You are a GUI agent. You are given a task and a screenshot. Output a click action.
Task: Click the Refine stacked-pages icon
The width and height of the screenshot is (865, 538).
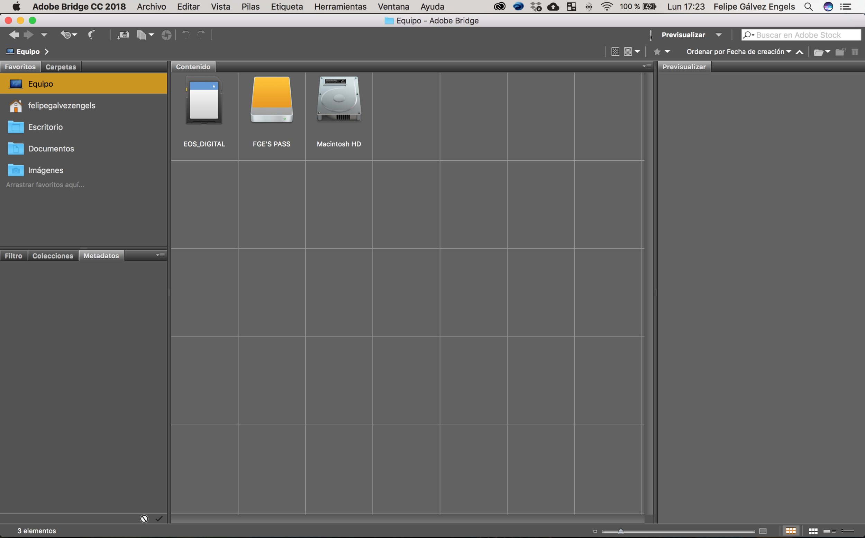click(x=142, y=35)
